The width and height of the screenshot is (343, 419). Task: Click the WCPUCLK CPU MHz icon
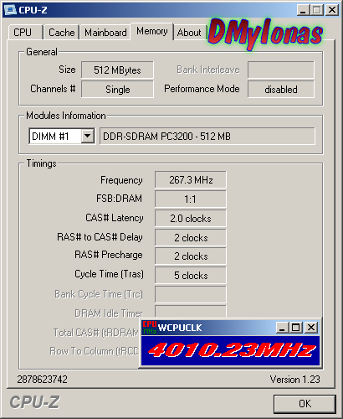[x=149, y=327]
